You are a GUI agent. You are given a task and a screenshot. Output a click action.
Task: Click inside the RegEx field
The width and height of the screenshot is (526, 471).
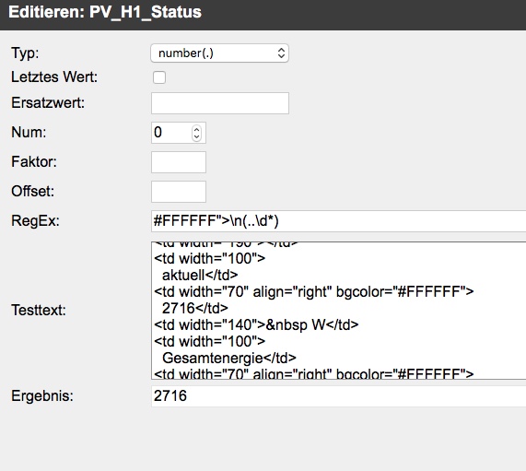[338, 221]
